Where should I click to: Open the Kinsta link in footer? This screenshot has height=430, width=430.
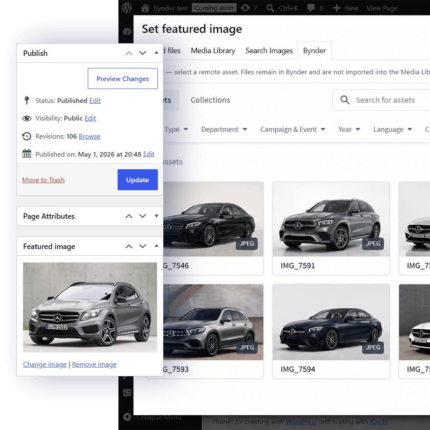(379, 422)
